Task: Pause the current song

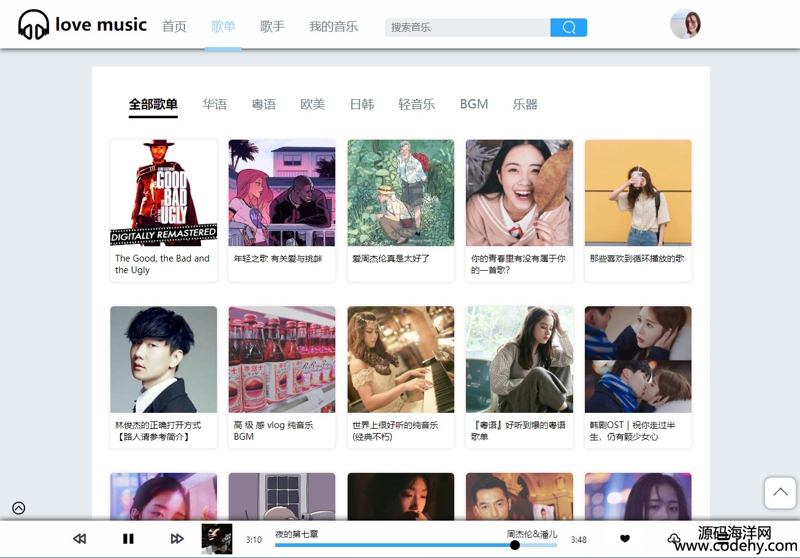Action: pos(128,539)
